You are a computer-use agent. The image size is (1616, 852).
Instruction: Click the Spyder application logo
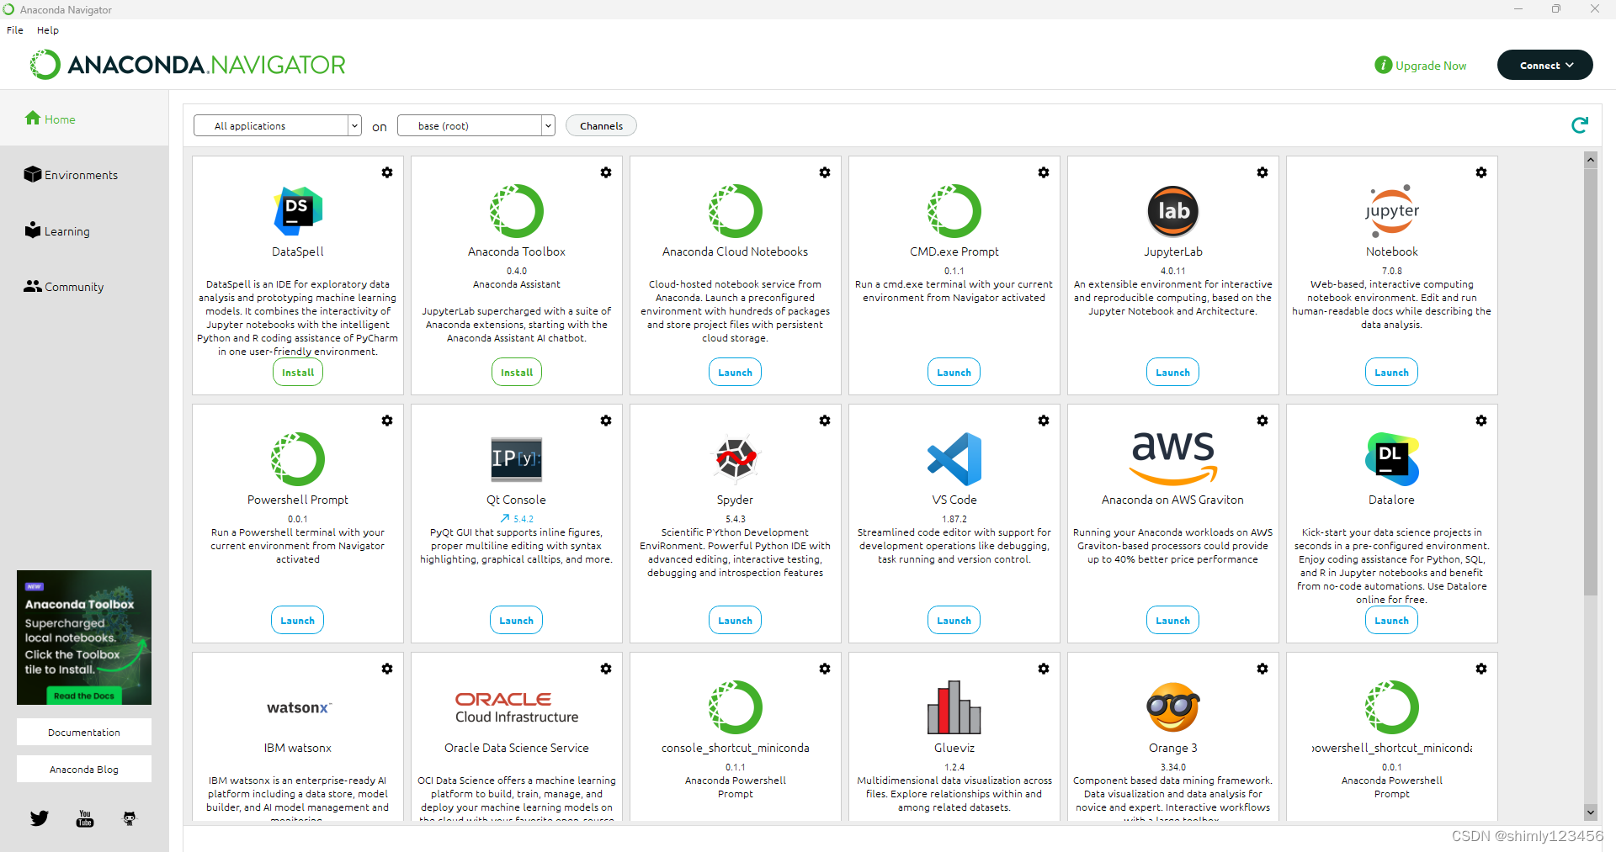(736, 458)
